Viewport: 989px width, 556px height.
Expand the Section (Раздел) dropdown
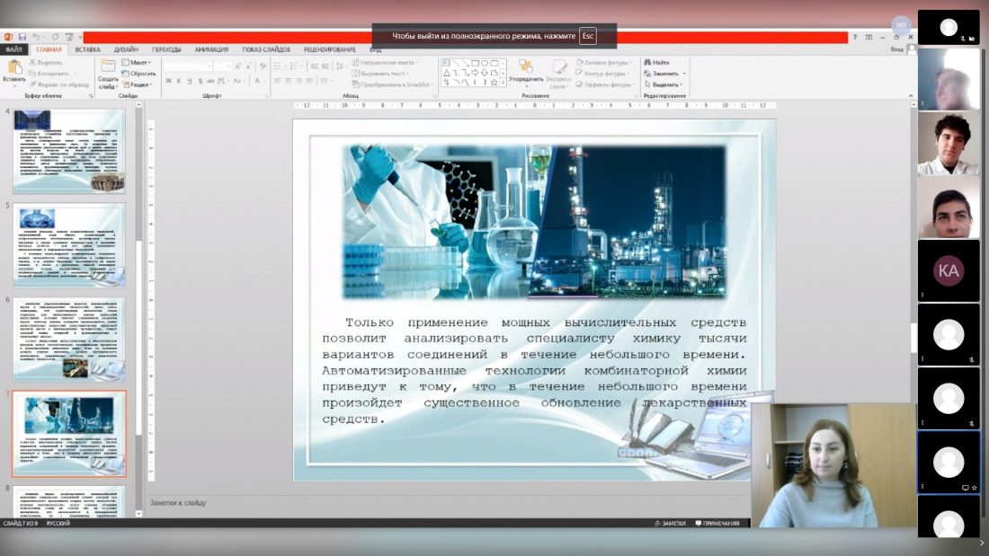pyautogui.click(x=138, y=84)
